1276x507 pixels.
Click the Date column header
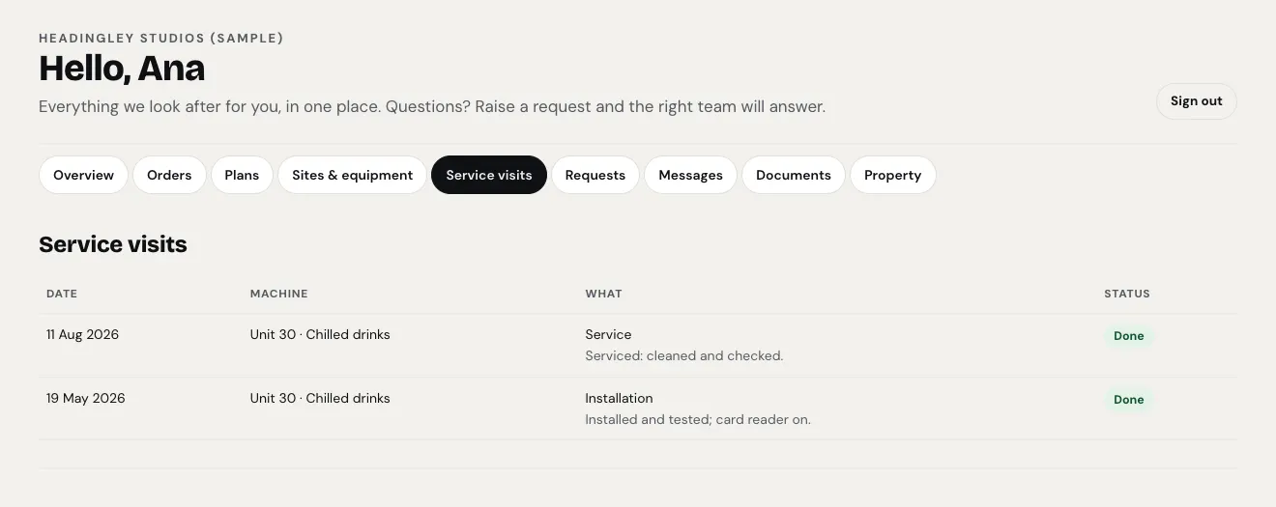(x=62, y=294)
